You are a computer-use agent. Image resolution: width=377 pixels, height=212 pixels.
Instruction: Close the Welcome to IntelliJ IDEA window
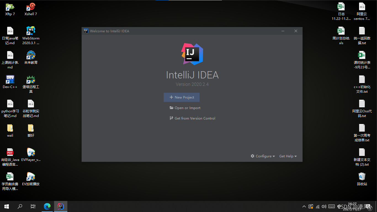(x=296, y=31)
